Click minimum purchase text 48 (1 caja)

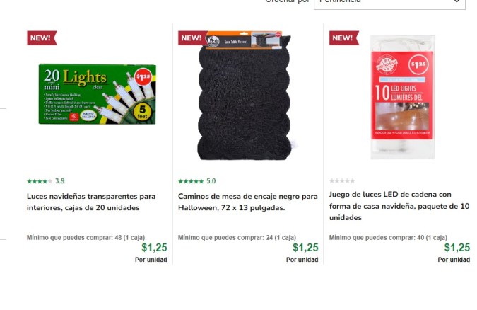[86, 237]
